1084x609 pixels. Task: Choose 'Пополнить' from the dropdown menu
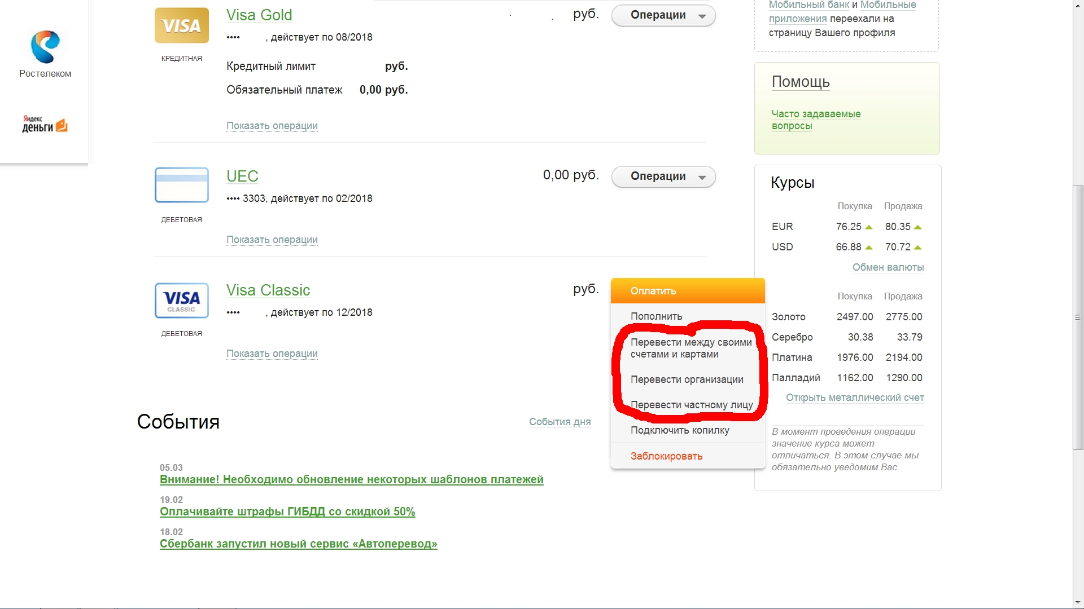click(656, 316)
